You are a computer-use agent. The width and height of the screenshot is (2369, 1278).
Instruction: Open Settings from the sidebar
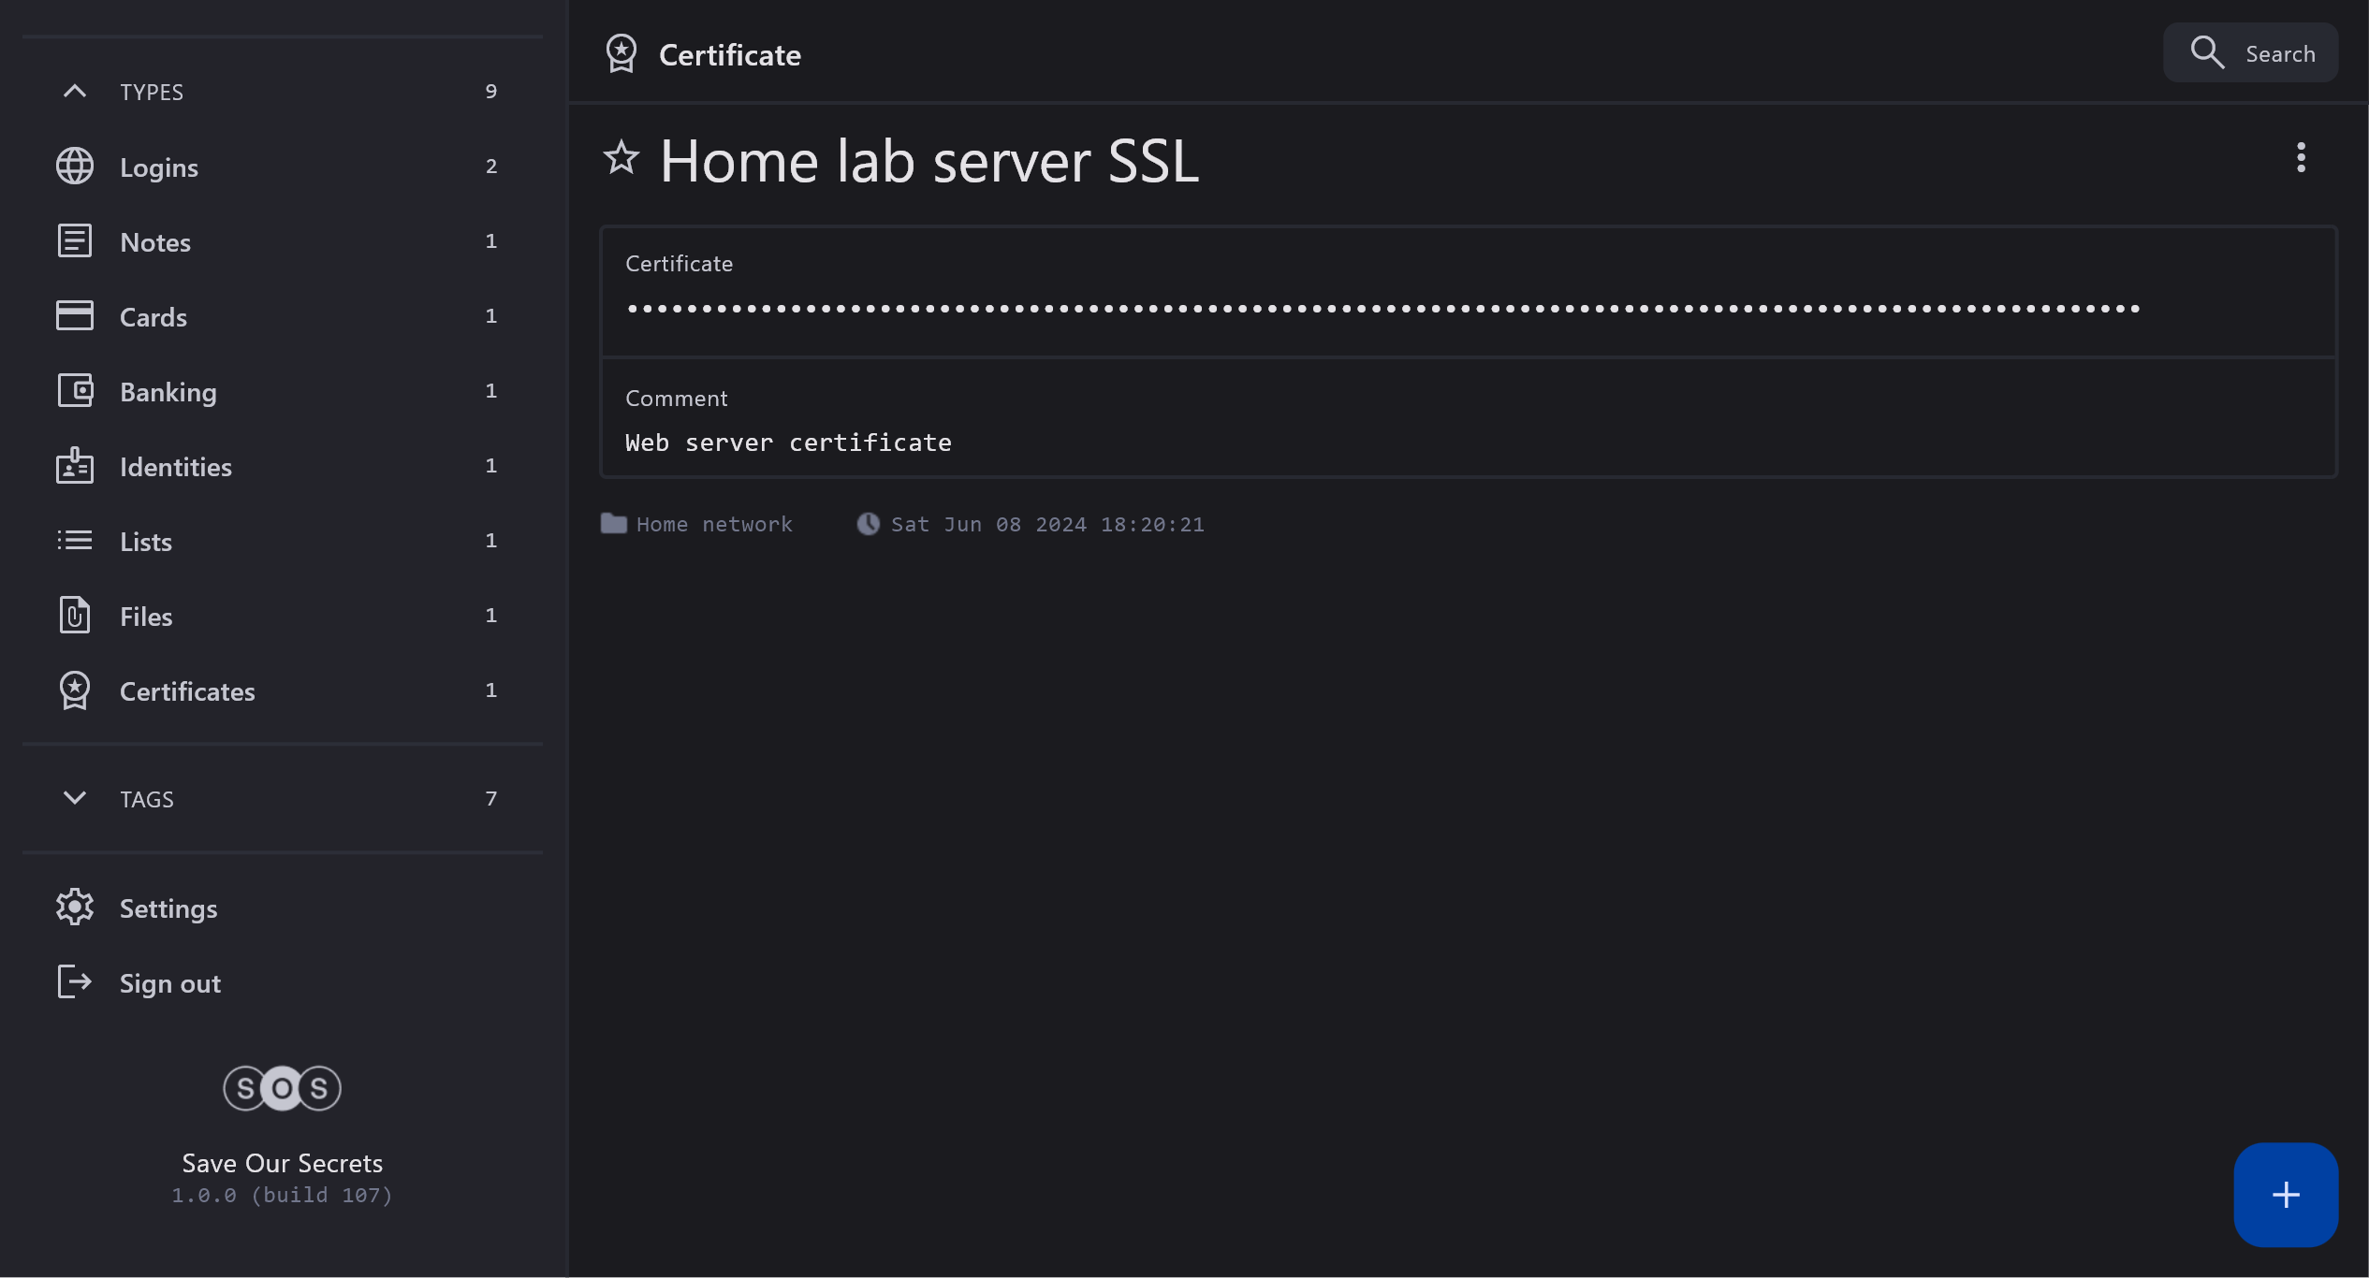coord(168,908)
